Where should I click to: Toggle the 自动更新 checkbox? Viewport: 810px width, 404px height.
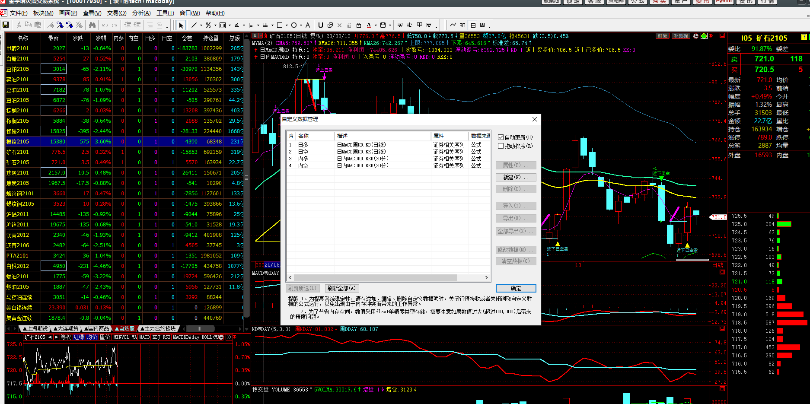501,137
